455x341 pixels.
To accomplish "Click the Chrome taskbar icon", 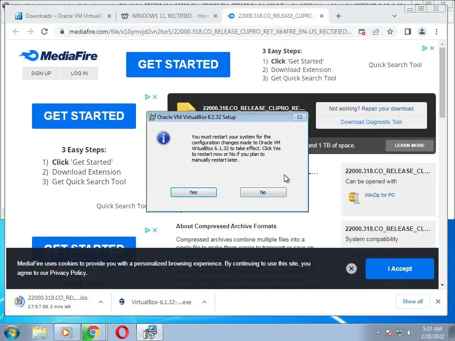I will 93,332.
